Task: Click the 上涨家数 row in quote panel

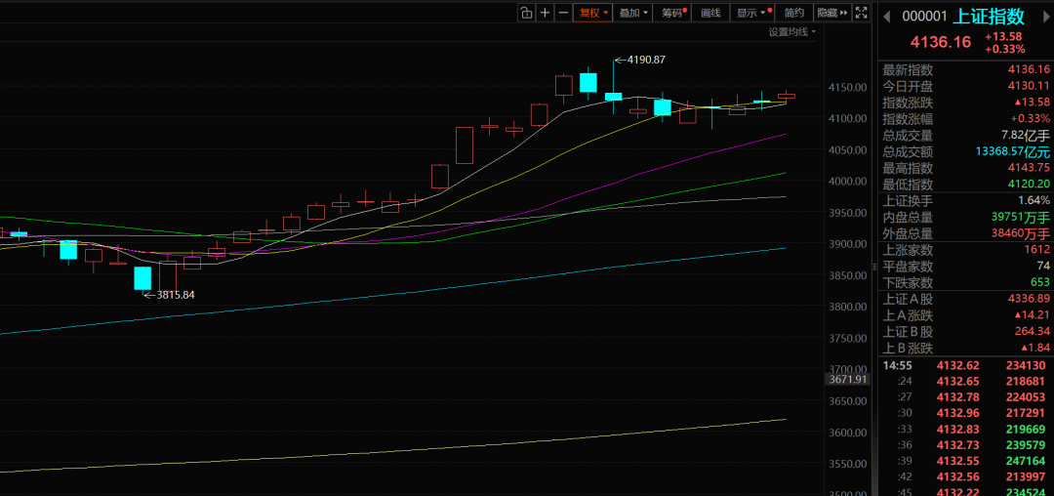Action: (966, 250)
